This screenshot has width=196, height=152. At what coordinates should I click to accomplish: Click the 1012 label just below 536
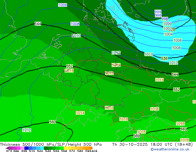tap(173, 63)
